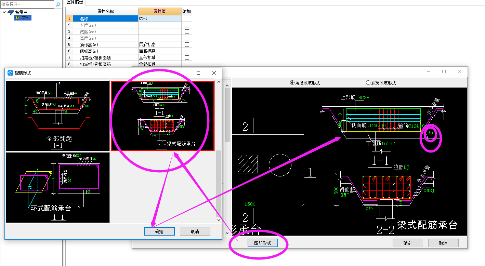
Task: Click the 宽度(mm) property name cell
Action: [105, 32]
